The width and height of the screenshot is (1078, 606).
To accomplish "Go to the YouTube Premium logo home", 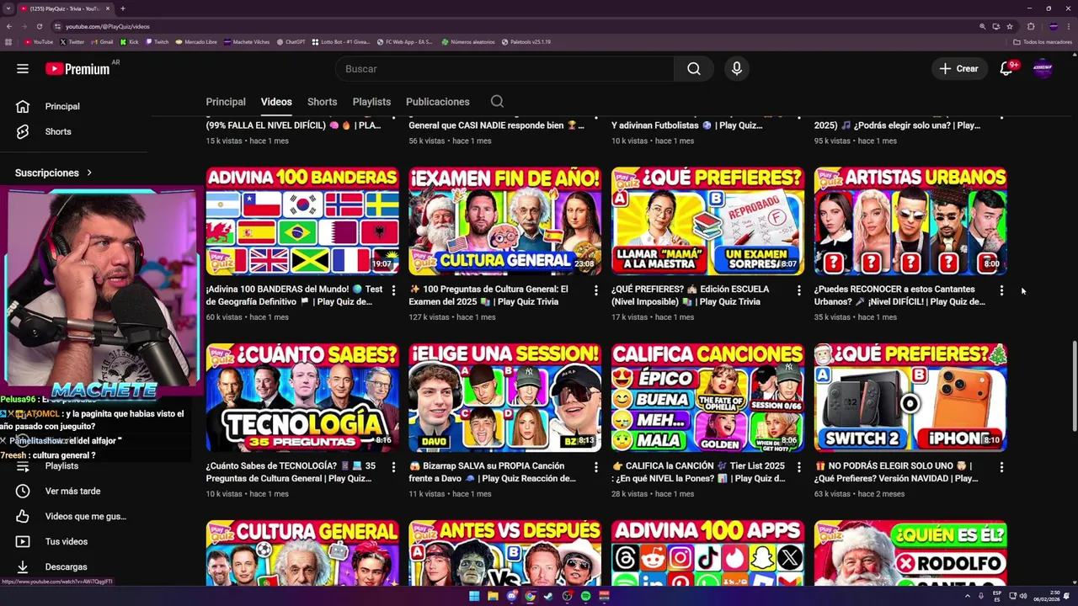I will tap(77, 69).
